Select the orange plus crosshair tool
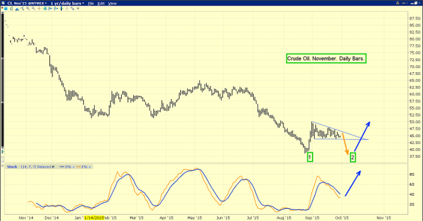This screenshot has width=423, height=221. (x=39, y=8)
